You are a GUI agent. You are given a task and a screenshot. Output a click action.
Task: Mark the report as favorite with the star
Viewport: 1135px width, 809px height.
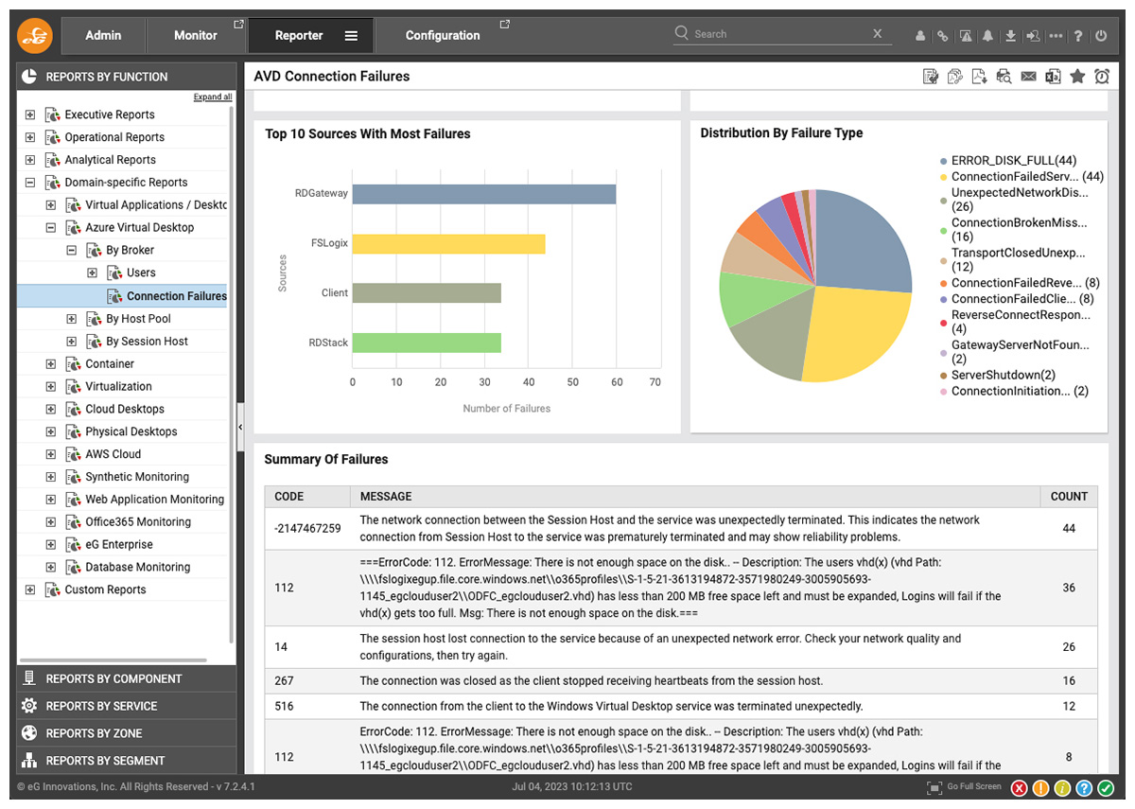click(x=1077, y=77)
